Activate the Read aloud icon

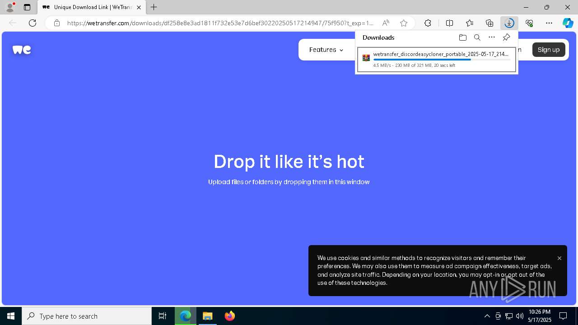point(386,23)
